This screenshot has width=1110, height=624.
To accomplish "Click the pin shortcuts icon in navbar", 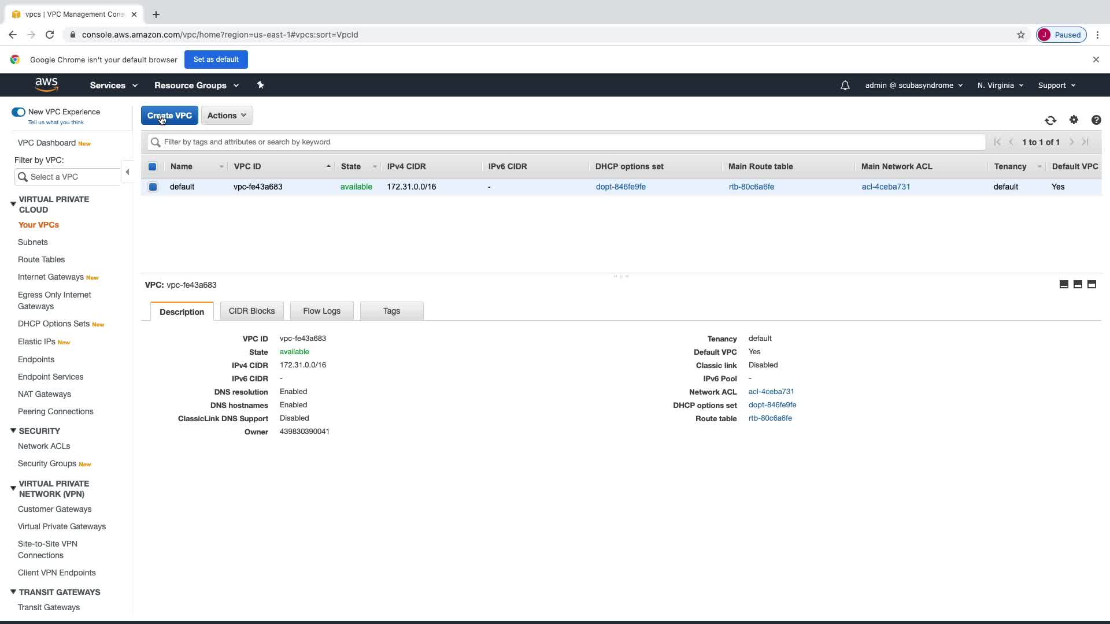I will coord(260,85).
